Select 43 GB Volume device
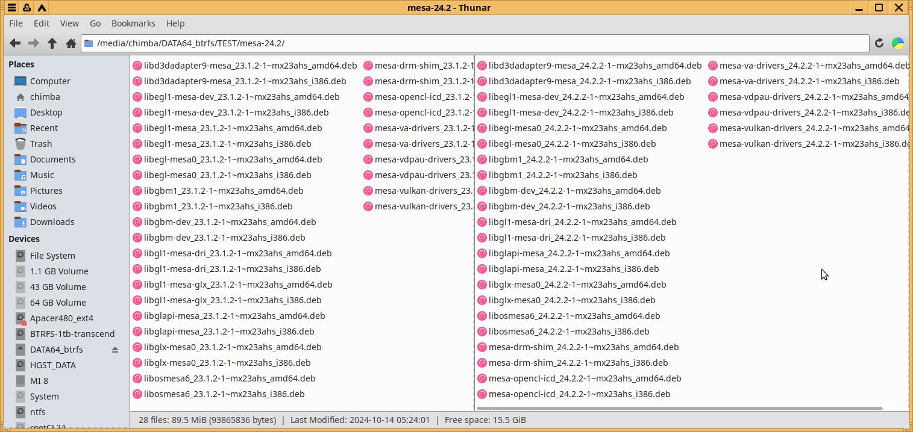The width and height of the screenshot is (913, 432). click(x=58, y=287)
